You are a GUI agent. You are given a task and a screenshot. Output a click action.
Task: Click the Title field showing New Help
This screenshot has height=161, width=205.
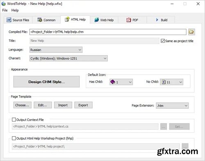[x=94, y=41]
